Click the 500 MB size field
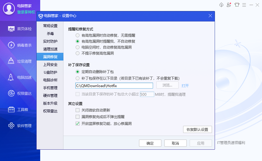The height and width of the screenshot is (161, 262). (x=147, y=94)
